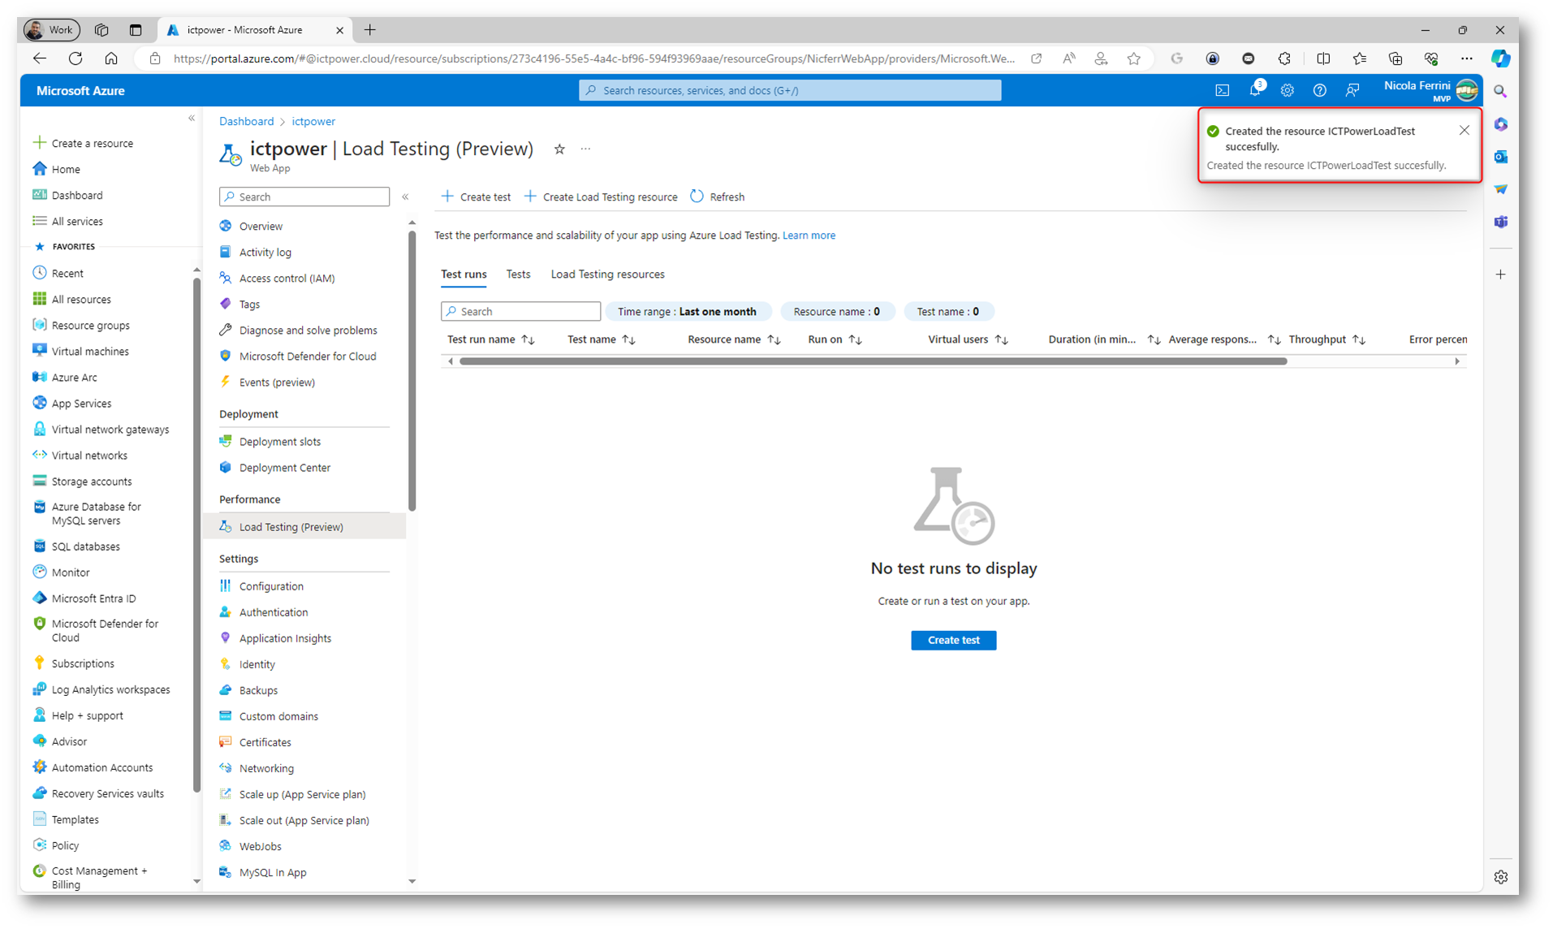Dismiss the resource created notification
The height and width of the screenshot is (929, 1553).
1464,130
